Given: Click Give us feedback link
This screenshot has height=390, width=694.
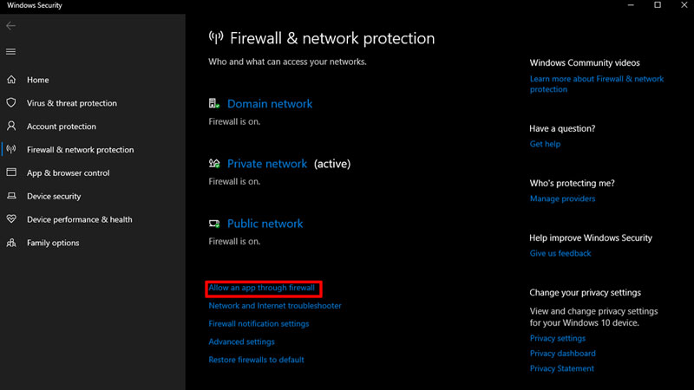Looking at the screenshot, I should click(x=560, y=254).
